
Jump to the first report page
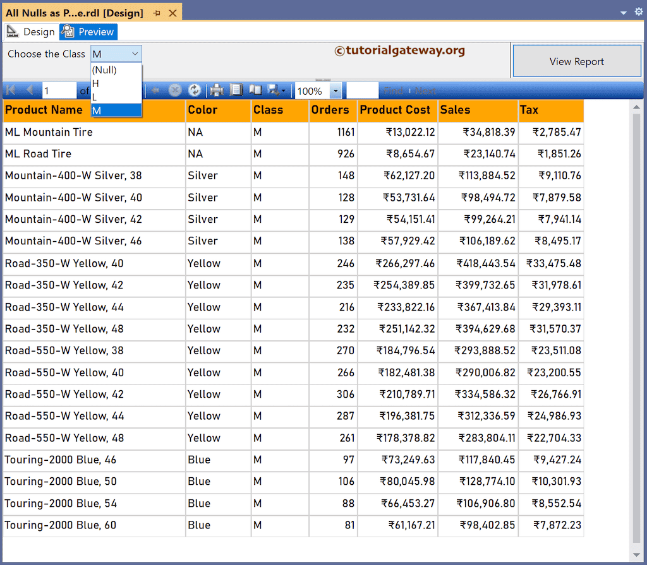point(10,90)
